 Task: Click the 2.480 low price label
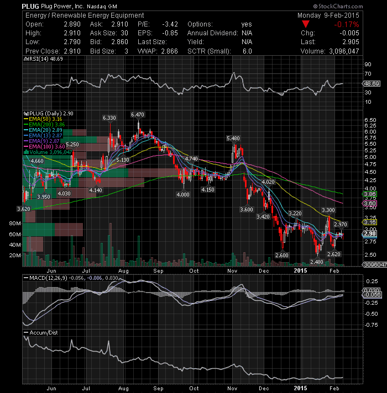[x=317, y=262]
